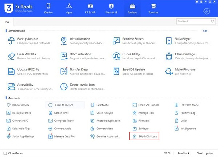This screenshot has height=157, width=218.
Task: Select the Mia device tab
Action: click(x=7, y=22)
